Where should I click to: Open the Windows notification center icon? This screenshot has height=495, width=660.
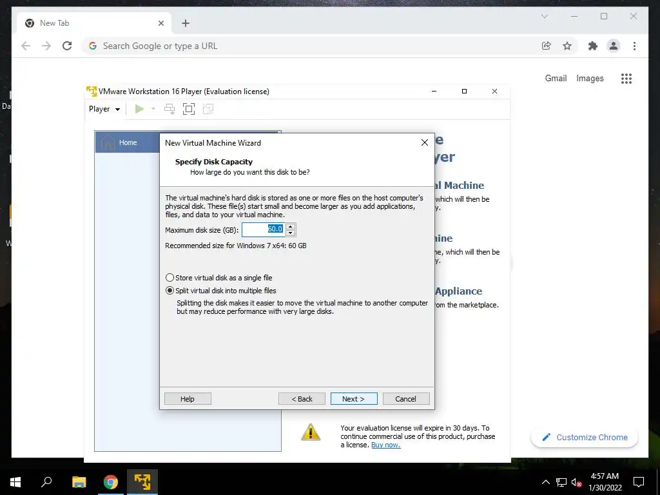(639, 482)
